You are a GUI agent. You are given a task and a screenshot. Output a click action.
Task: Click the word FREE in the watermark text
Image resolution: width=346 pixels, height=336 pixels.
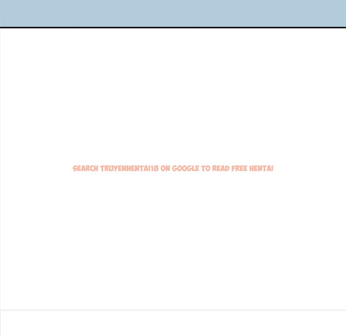click(x=240, y=169)
